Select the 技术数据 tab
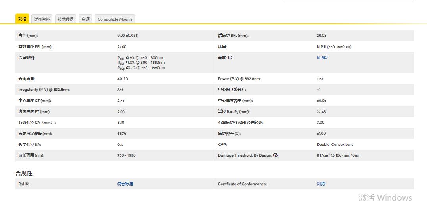427x201 pixels. click(x=65, y=19)
